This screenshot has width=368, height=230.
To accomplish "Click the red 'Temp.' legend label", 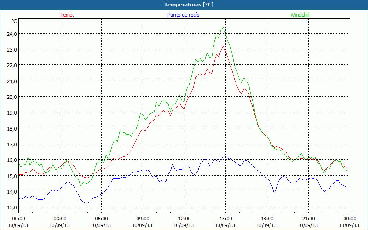I will (67, 15).
